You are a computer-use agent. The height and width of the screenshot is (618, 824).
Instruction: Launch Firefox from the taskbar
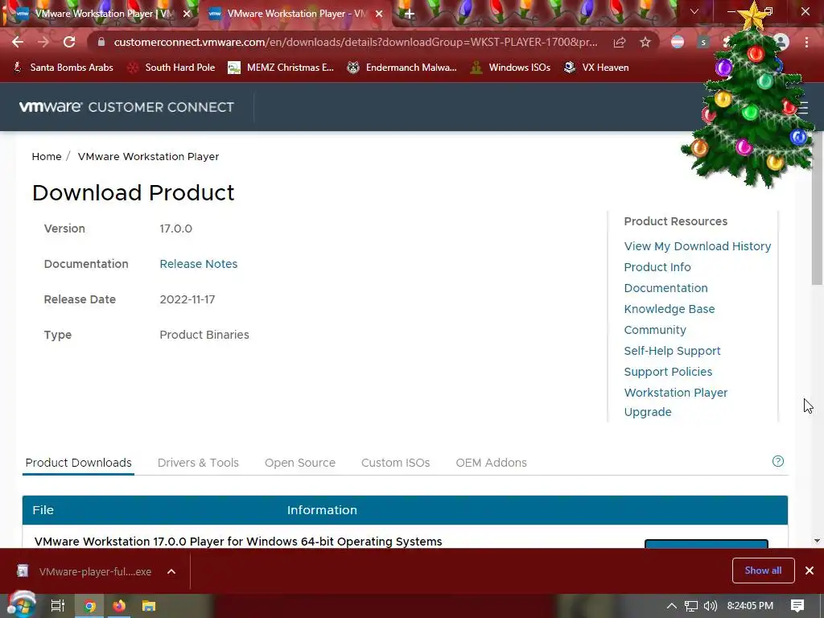119,606
